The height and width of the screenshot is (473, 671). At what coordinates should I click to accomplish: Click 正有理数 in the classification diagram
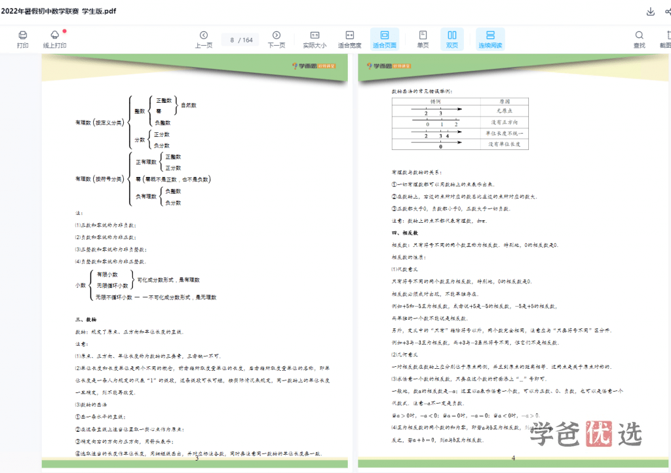coord(146,162)
